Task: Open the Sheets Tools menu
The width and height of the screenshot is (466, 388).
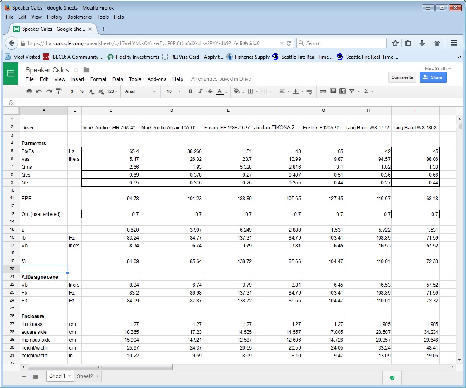Action: point(135,79)
